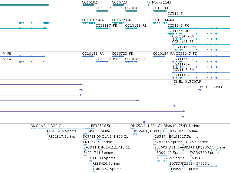This screenshot has height=173, width=230.
Task: Click the CG10183-RB transcript label
Action: click(136, 26)
